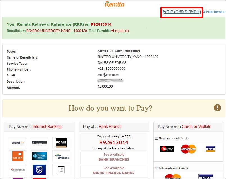This screenshot has height=179, width=226.
Task: Pay with the Verve local card
Action: pos(167,149)
